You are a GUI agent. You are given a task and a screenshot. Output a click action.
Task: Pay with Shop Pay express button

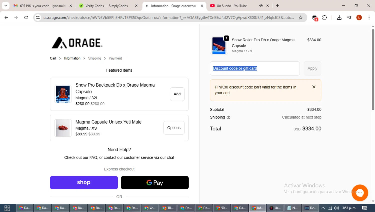84,182
